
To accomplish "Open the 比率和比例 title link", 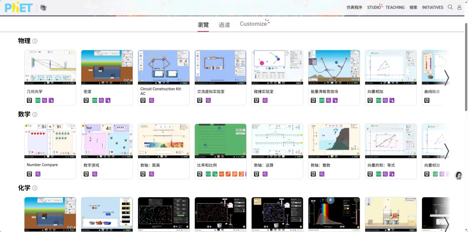I will pyautogui.click(x=207, y=165).
